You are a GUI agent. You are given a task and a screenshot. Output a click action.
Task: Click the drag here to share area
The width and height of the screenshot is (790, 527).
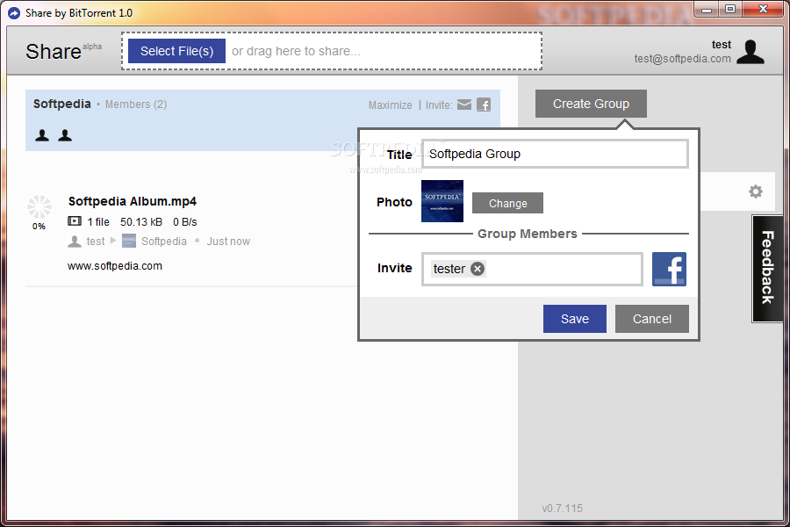[332, 51]
